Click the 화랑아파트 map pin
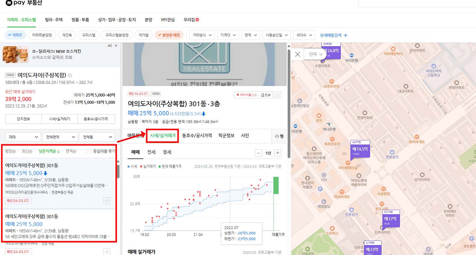 click(x=457, y=83)
